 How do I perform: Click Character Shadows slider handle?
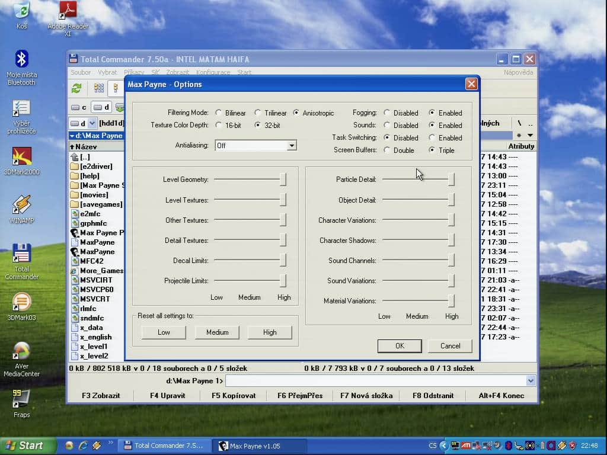pos(451,241)
